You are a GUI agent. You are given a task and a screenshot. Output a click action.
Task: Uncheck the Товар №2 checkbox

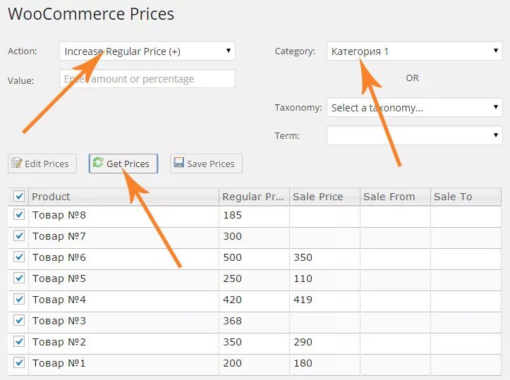tap(19, 341)
